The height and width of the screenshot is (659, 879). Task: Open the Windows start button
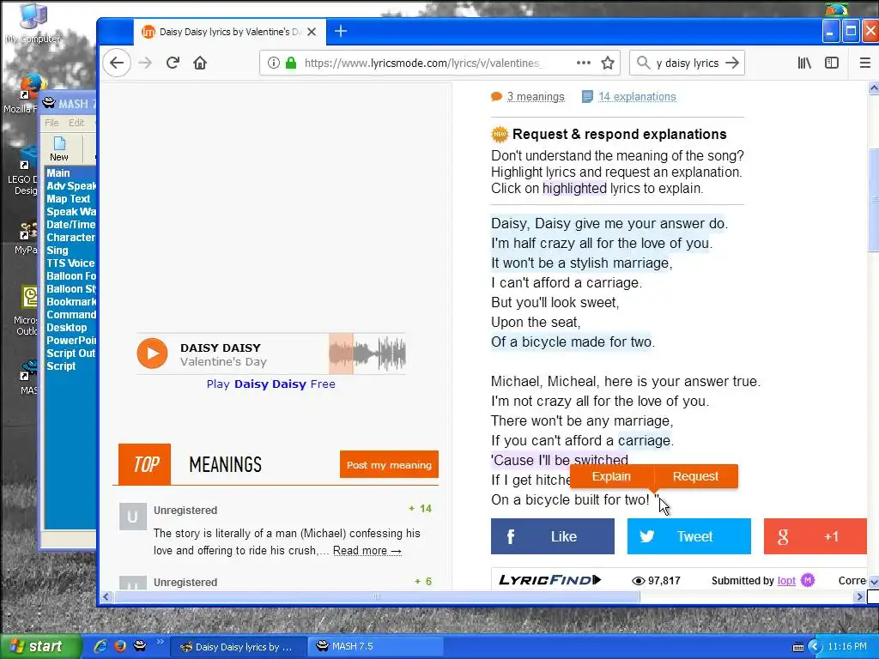(41, 646)
